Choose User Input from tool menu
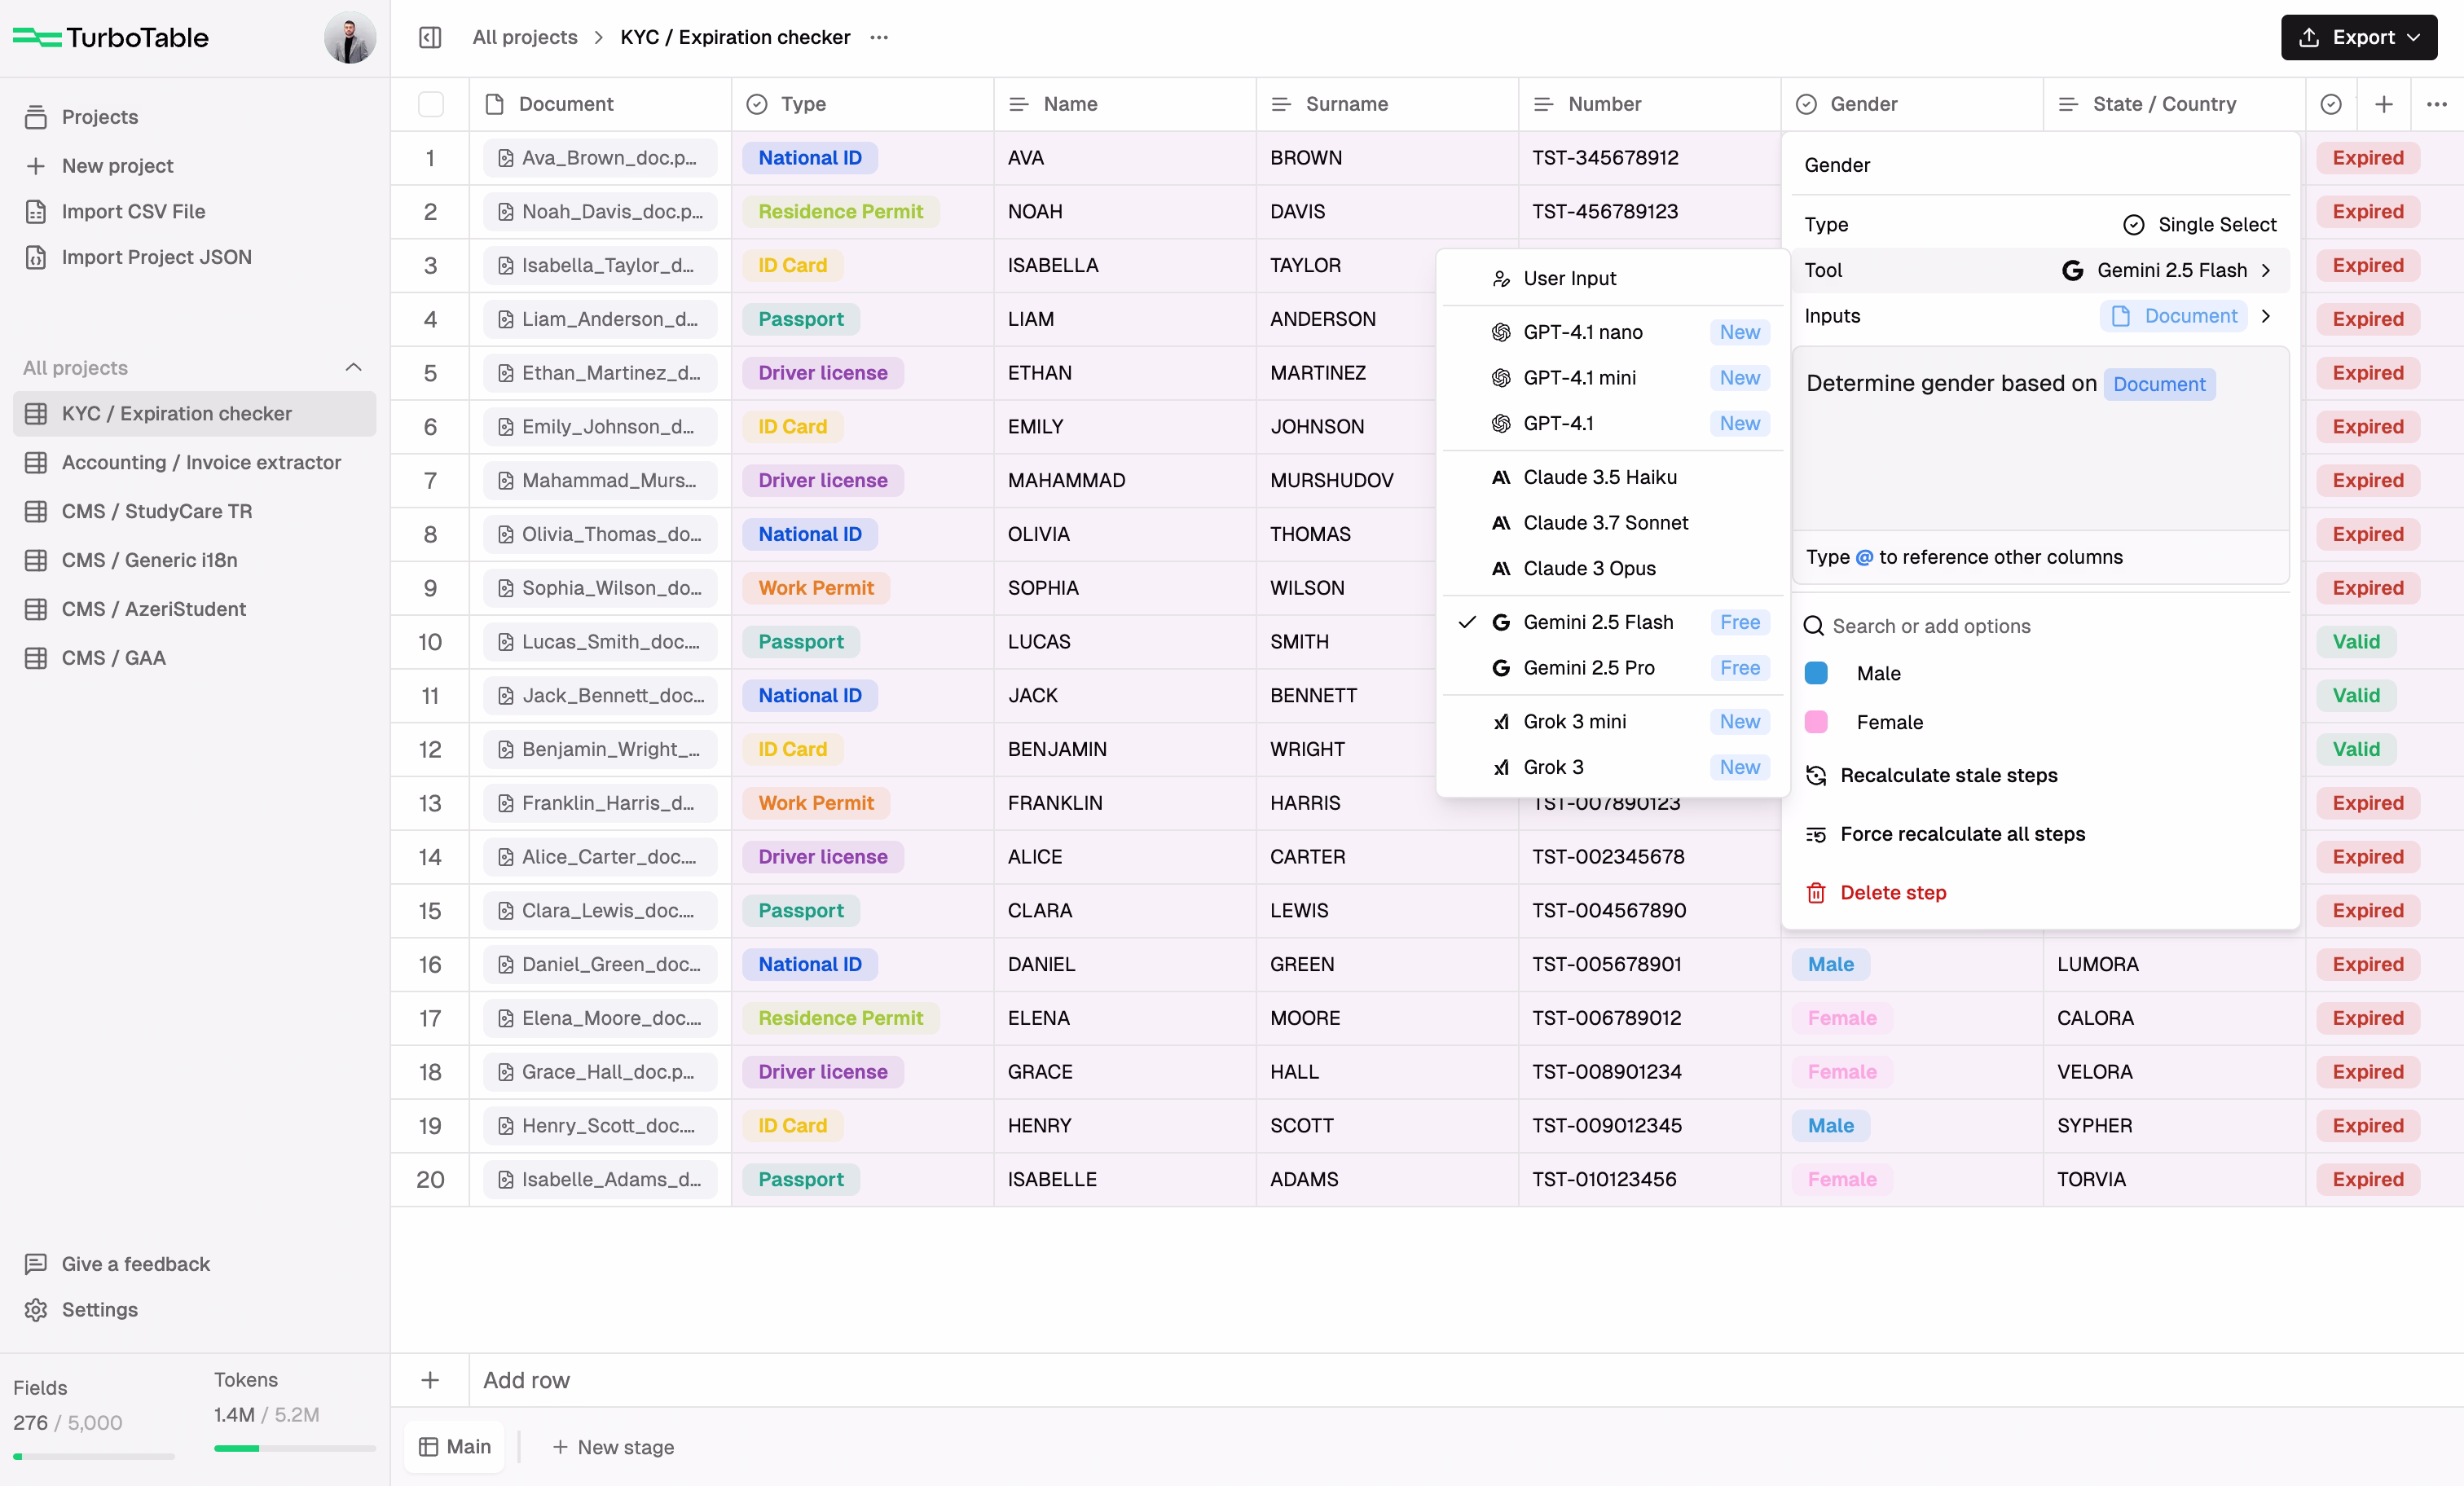The height and width of the screenshot is (1486, 2464). click(x=1613, y=278)
